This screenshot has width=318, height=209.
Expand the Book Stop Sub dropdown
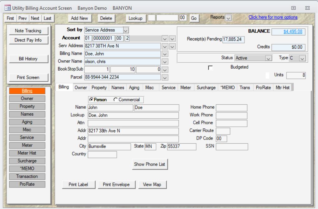coord(165,70)
